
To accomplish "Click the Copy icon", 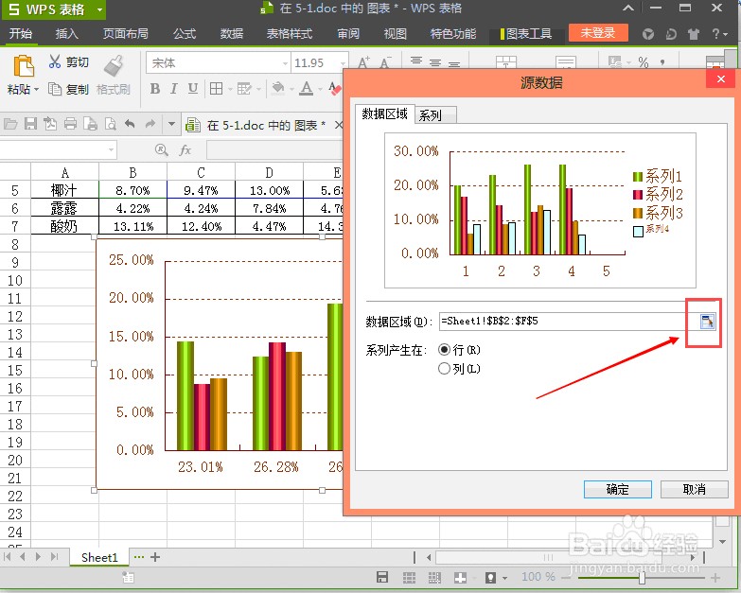I will click(x=55, y=89).
